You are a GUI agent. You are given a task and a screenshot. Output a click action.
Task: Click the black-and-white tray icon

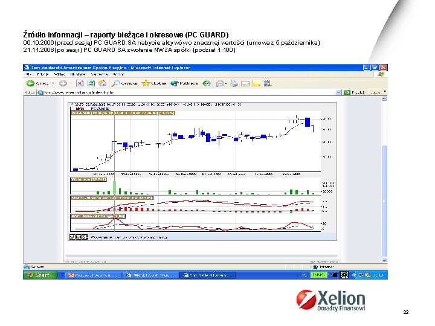[344, 275]
